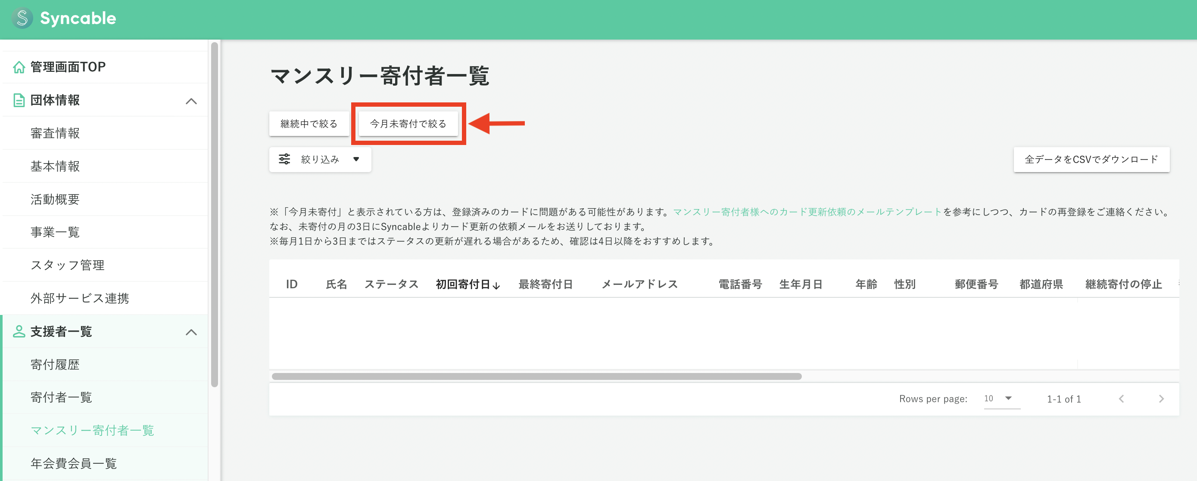Open the filter settings icon in 絞り込み
The width and height of the screenshot is (1197, 481).
click(285, 159)
